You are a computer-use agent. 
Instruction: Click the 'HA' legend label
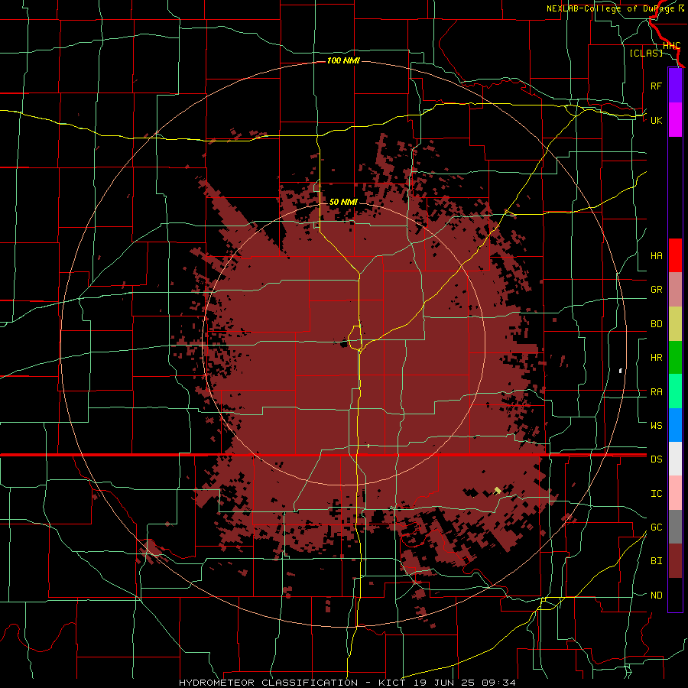(656, 256)
